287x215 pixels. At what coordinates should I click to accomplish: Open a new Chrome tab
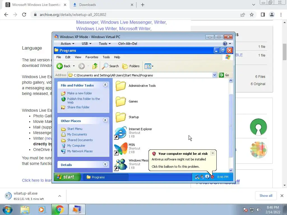[143, 5]
